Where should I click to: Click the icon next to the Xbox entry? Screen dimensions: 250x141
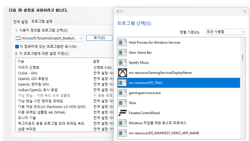122,103
